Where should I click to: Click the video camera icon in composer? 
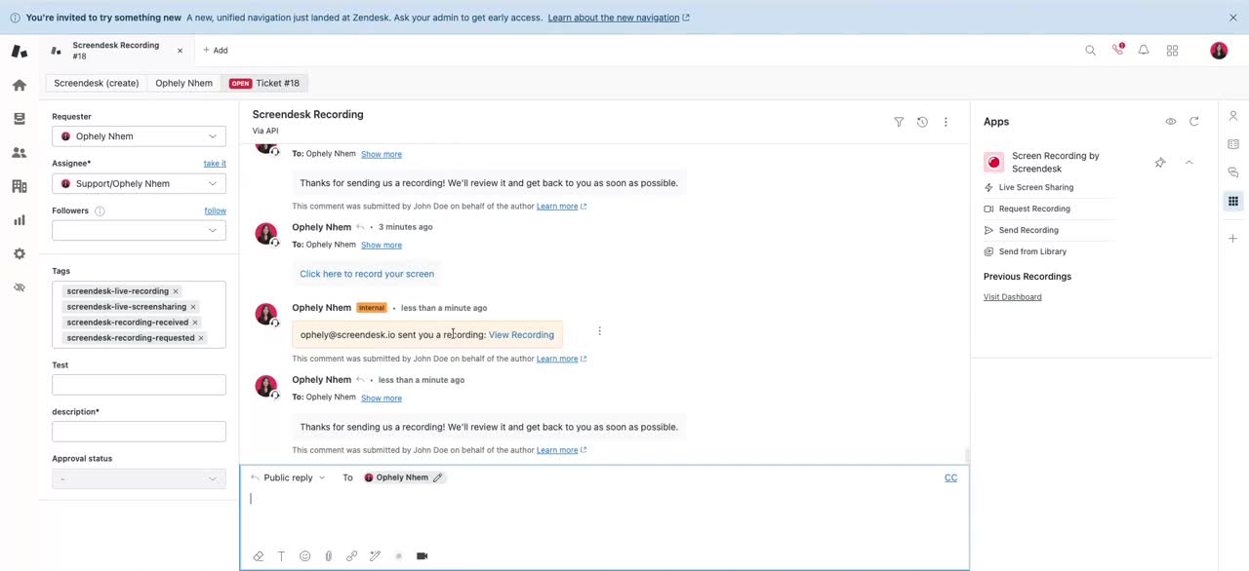(x=423, y=556)
